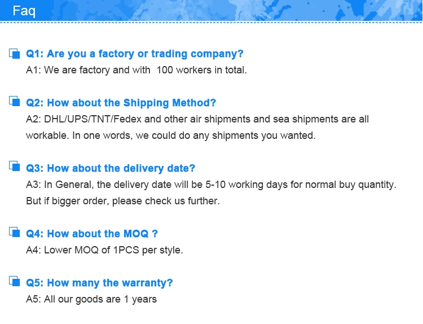
Task: Click the square bullet icon beside Q4
Action: (x=15, y=232)
